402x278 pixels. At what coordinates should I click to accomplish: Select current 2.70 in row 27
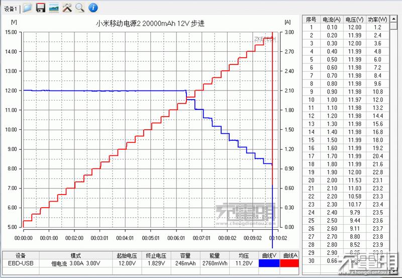coord(332,237)
